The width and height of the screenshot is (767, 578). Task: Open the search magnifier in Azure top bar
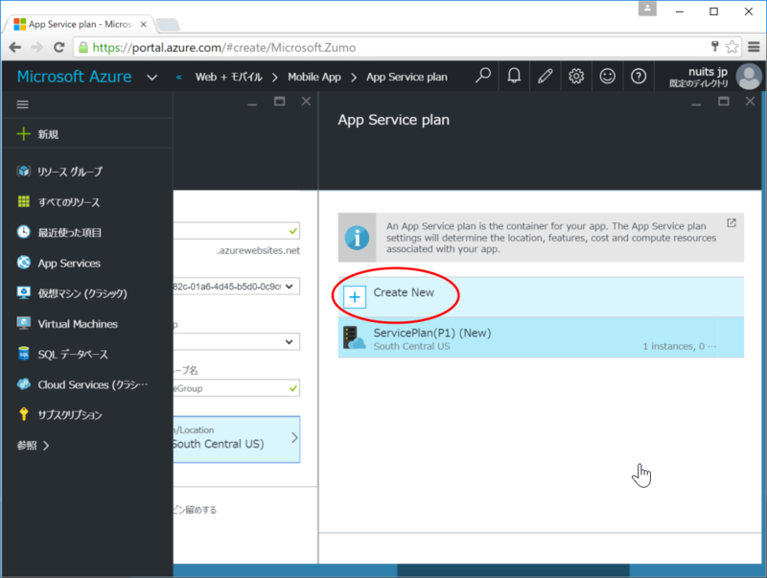[483, 77]
